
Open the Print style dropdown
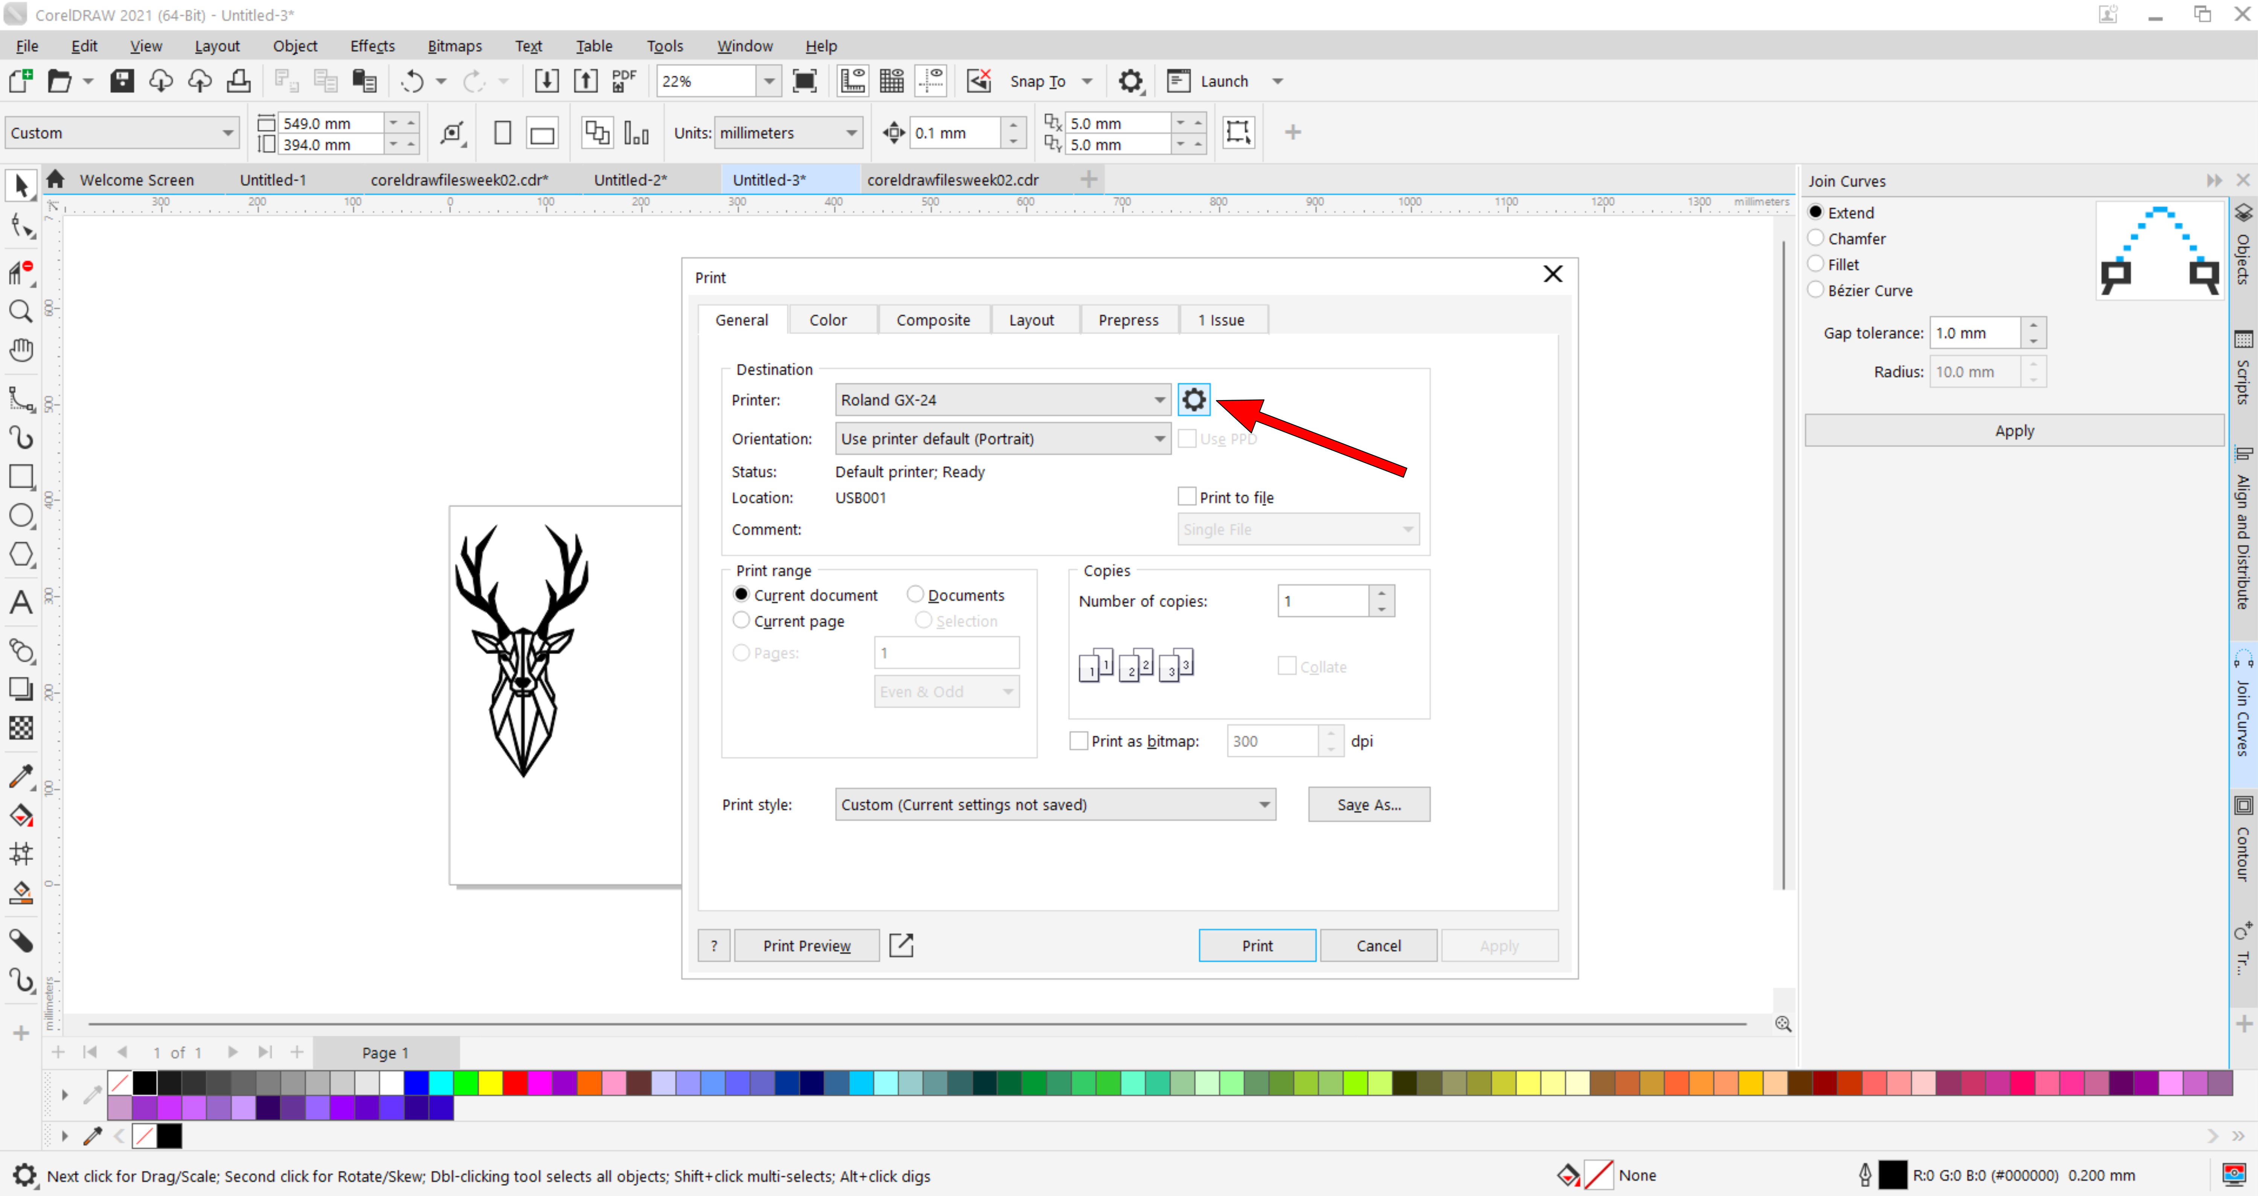coord(1054,803)
